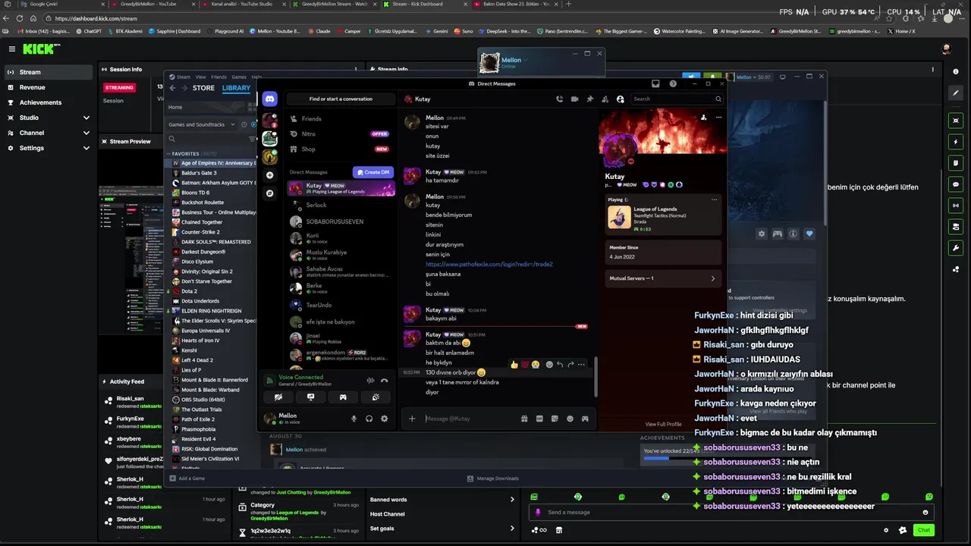The image size is (971, 546).
Task: Open Games and Soundtracks dropdown in Steam
Action: [200, 124]
